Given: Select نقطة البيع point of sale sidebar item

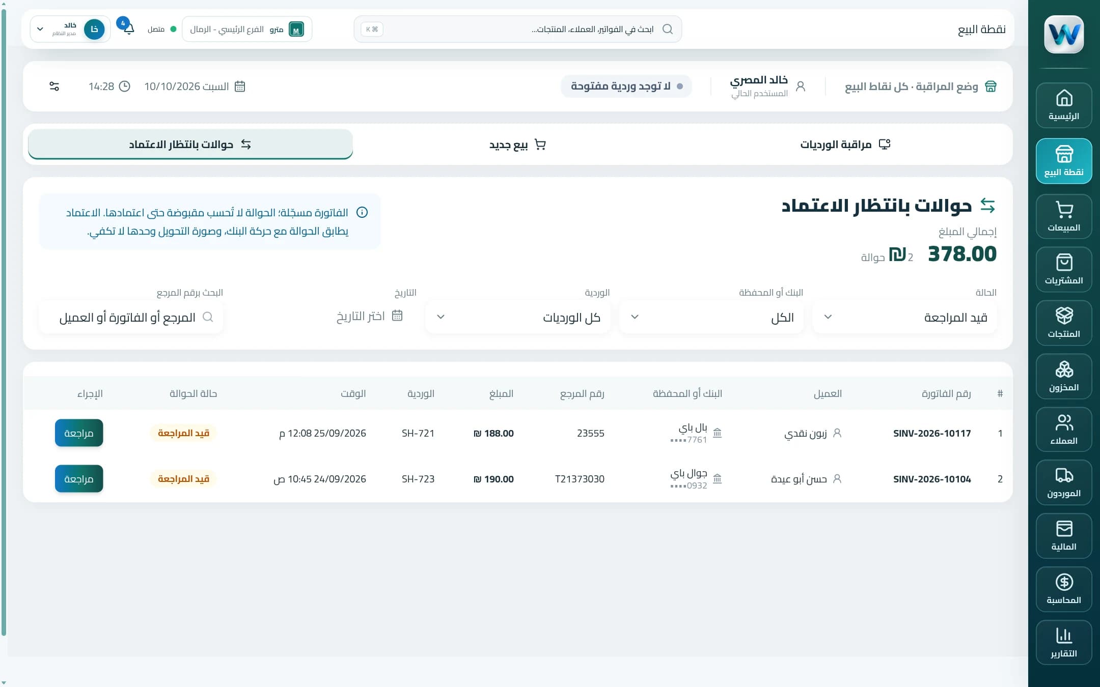Looking at the screenshot, I should (1064, 161).
